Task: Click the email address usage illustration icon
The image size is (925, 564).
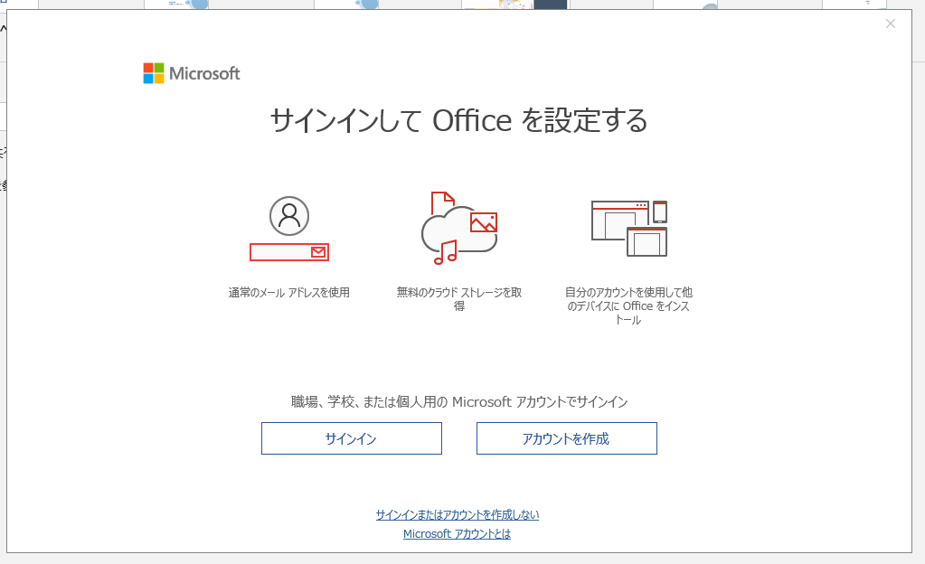Action: (288, 226)
